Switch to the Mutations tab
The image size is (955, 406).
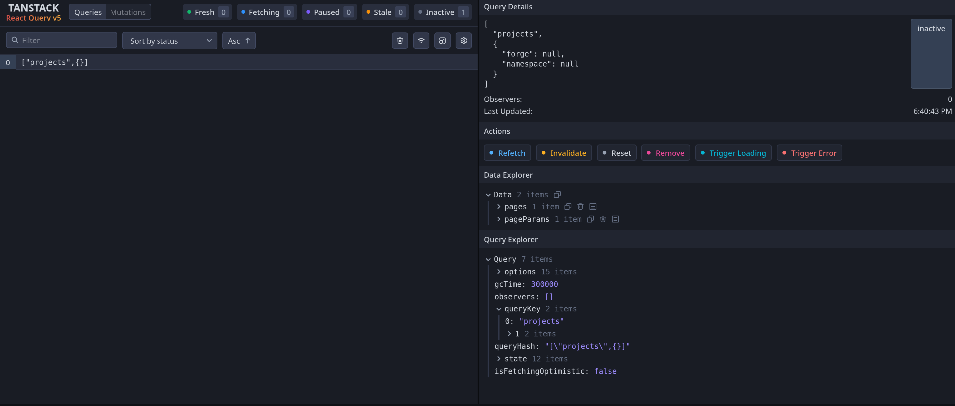coord(128,12)
